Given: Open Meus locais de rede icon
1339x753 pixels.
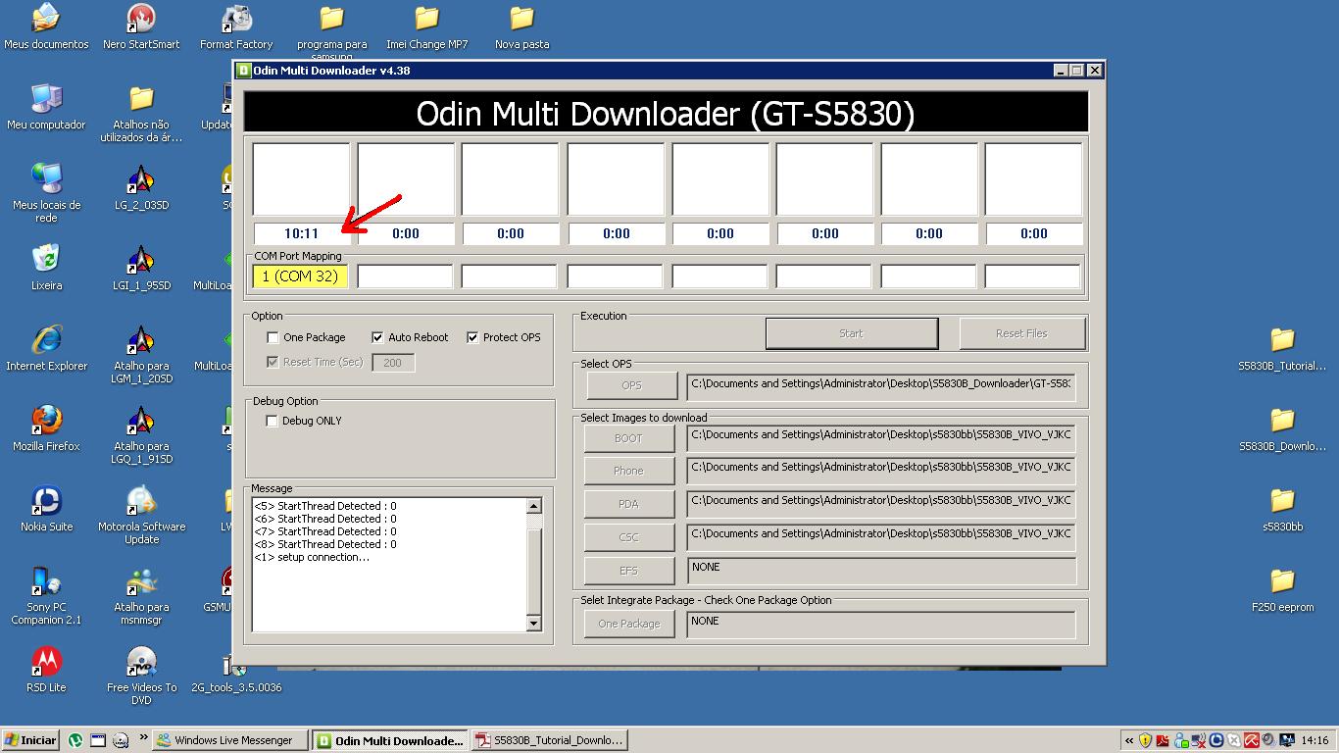Looking at the screenshot, I should pos(45,193).
